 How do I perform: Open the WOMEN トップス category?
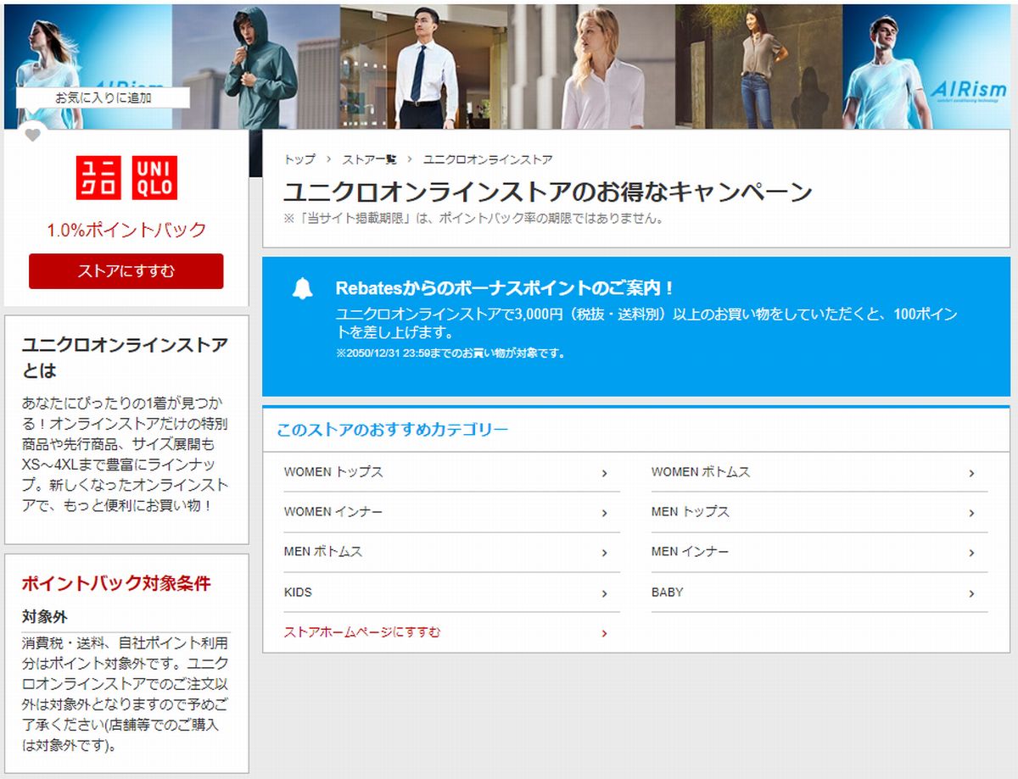click(451, 472)
